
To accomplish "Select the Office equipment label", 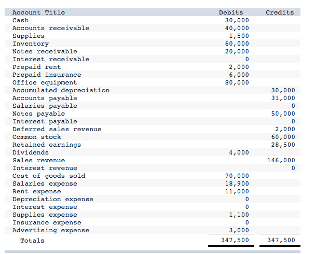I will [x=45, y=82].
